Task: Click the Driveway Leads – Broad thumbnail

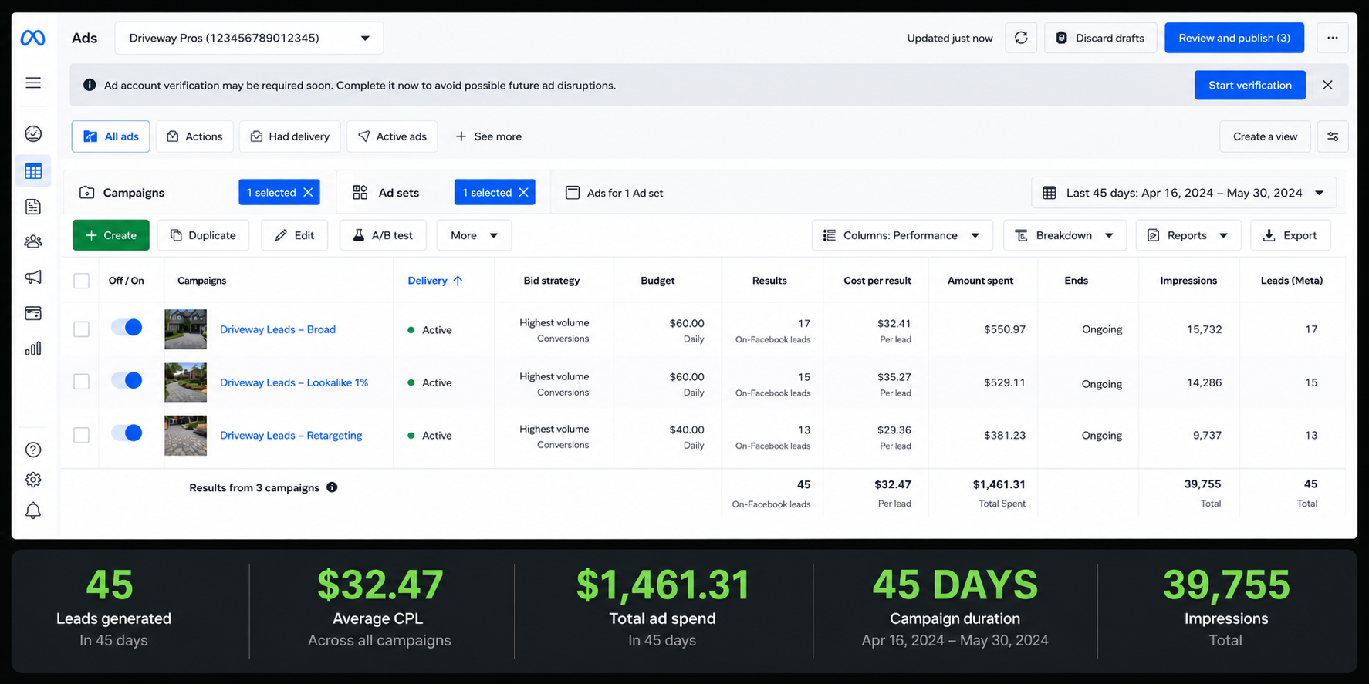Action: tap(185, 329)
